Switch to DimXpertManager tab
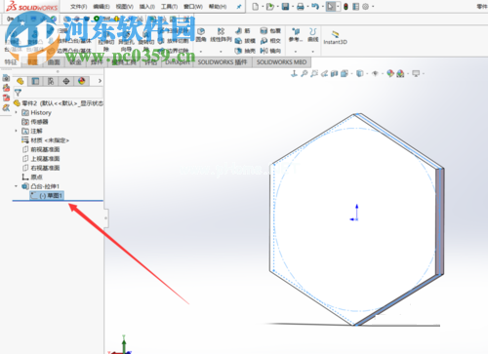Viewport: 488px width, 354px height. 66,81
